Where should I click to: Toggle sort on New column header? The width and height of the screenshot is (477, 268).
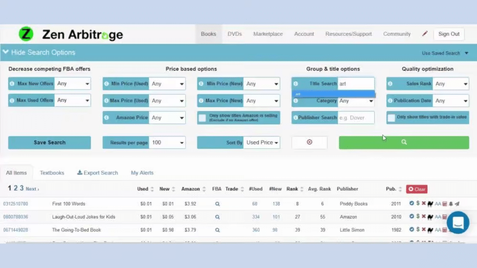point(174,189)
